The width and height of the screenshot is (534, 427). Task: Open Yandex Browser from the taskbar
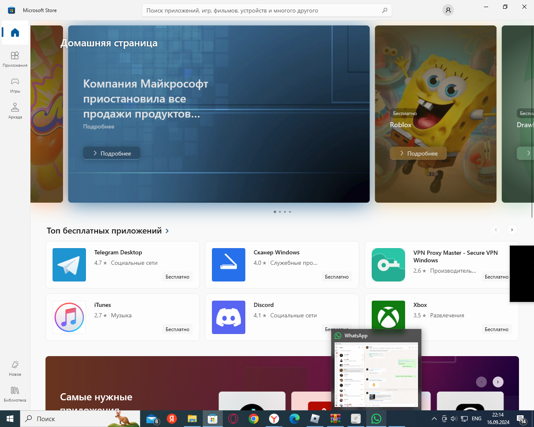pyautogui.click(x=274, y=419)
